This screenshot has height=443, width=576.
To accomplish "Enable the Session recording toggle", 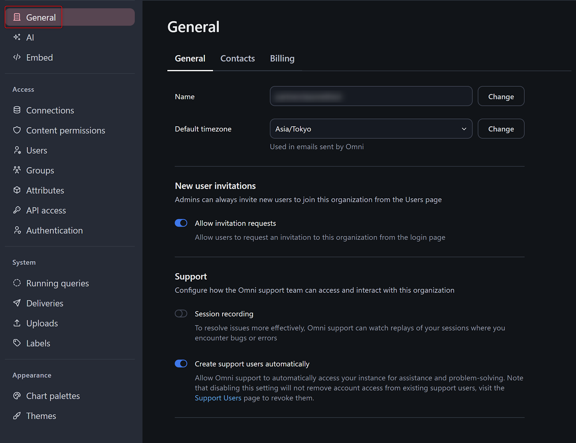I will (x=181, y=314).
